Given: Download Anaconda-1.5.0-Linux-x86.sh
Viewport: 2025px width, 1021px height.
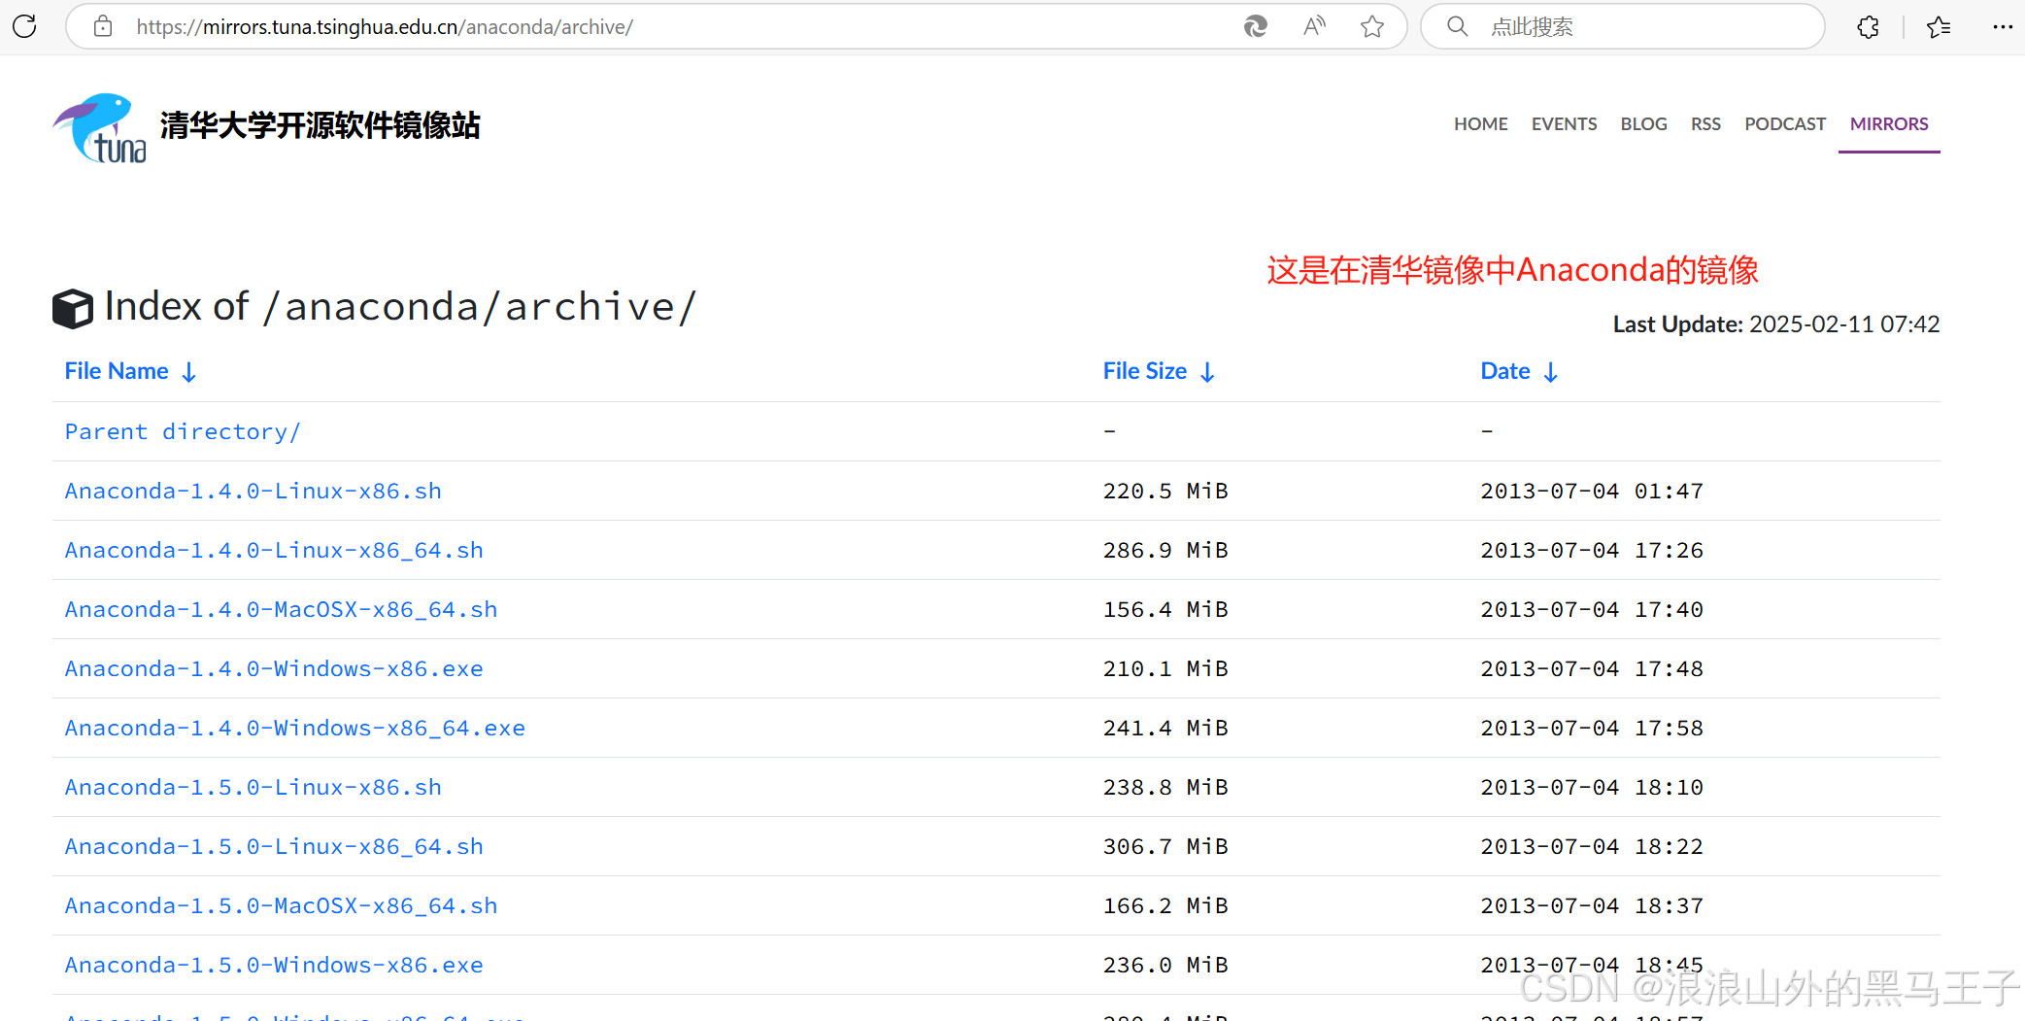Looking at the screenshot, I should (x=253, y=787).
